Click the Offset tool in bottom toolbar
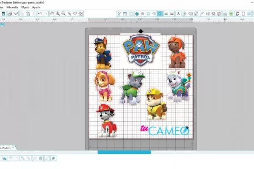The width and height of the screenshot is (254, 169). (41, 158)
